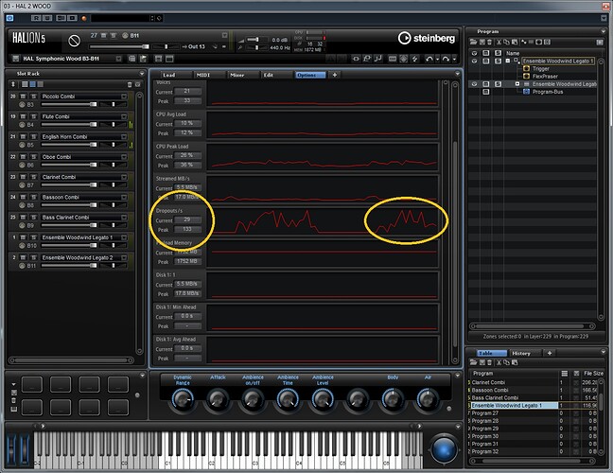
Task: Click the copy icon in Program panel toolbar
Action: (x=507, y=42)
